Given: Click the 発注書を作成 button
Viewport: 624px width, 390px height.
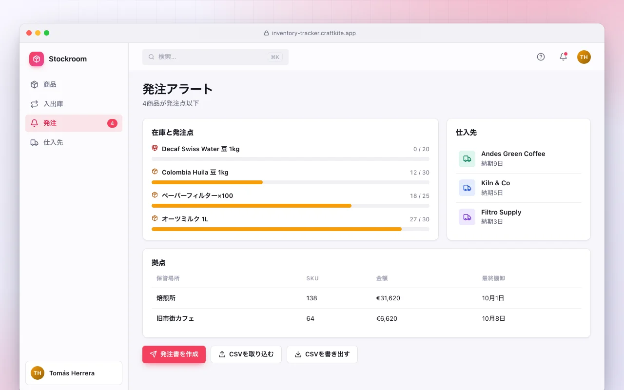Looking at the screenshot, I should point(174,354).
